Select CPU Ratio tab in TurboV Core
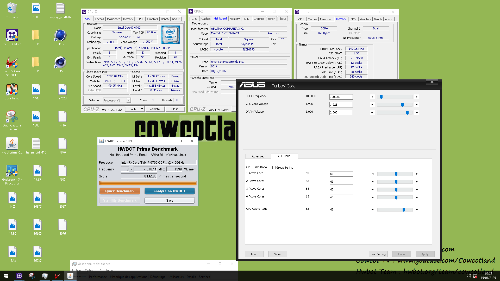The image size is (500, 281). (284, 156)
